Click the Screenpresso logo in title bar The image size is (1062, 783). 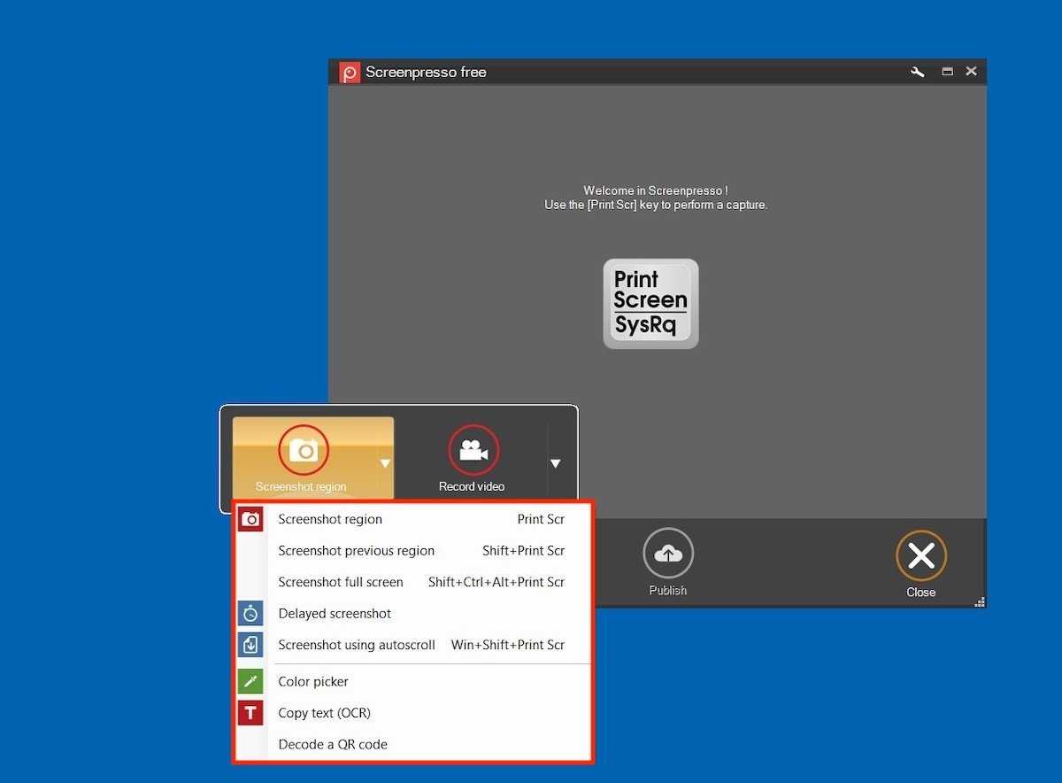pos(350,73)
